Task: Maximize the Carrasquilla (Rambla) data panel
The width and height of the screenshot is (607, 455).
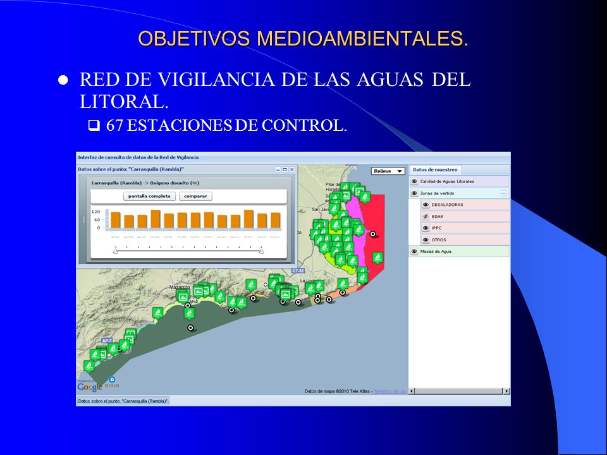Action: [285, 169]
